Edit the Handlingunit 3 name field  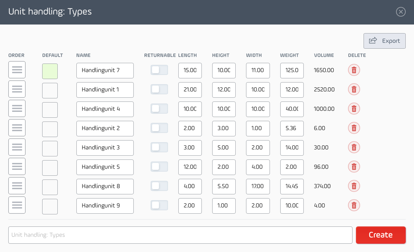(105, 148)
